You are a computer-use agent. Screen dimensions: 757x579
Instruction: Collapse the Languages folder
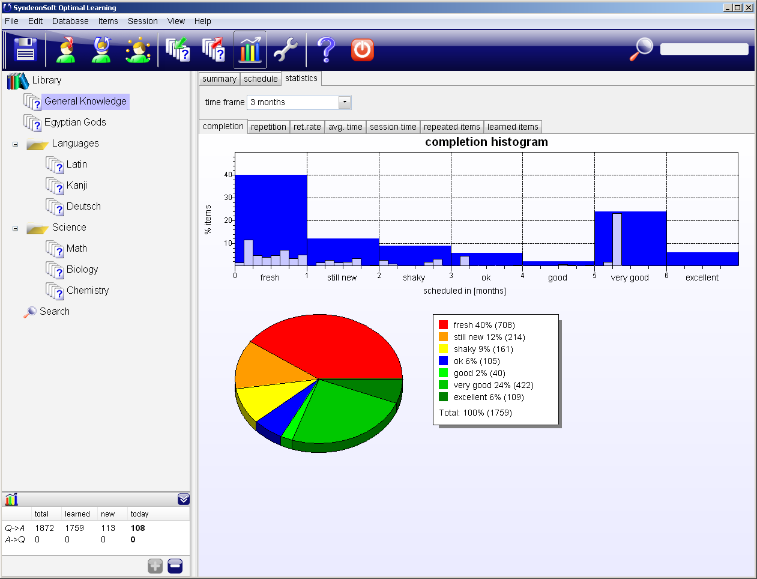[x=16, y=144]
